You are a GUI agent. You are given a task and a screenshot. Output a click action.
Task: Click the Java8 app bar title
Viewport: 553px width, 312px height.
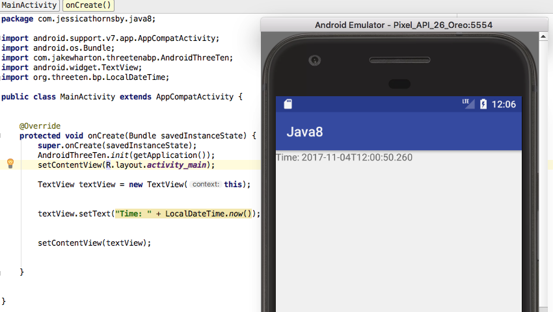(x=304, y=132)
